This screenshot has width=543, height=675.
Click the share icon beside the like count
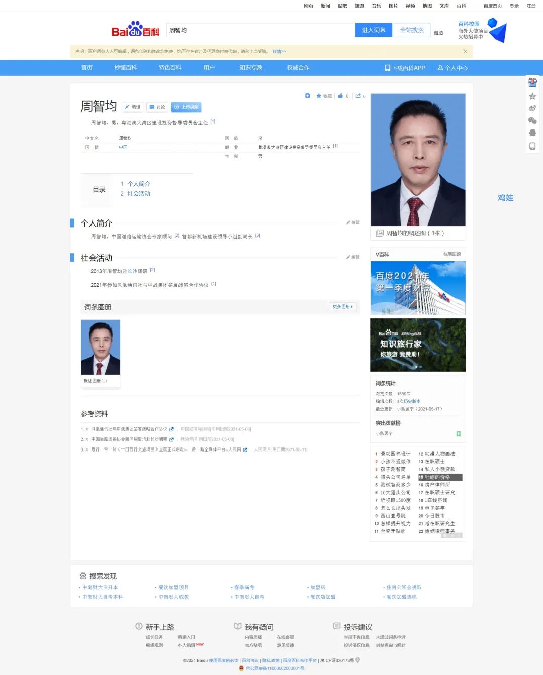point(358,96)
